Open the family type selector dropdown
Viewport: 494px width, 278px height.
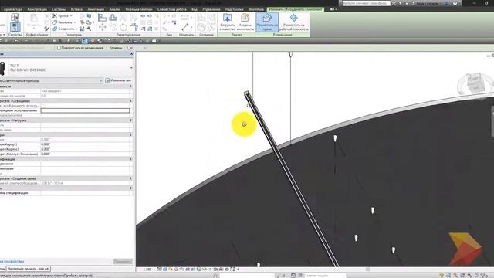tap(131, 68)
